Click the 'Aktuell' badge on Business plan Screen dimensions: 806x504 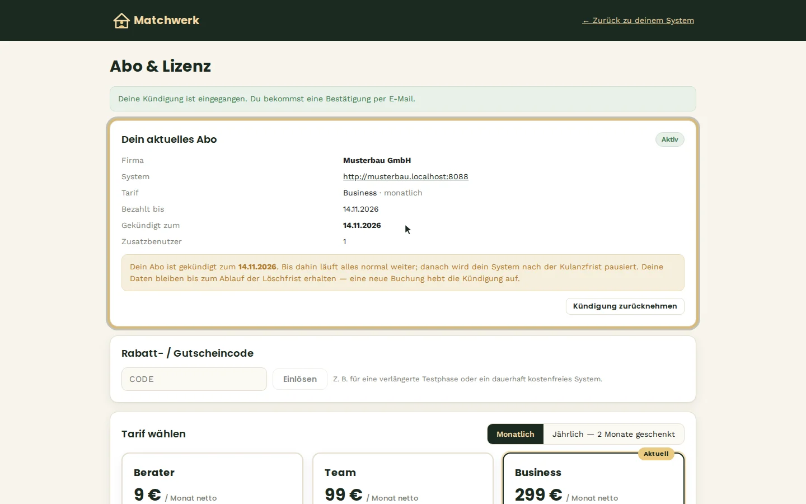pyautogui.click(x=656, y=454)
